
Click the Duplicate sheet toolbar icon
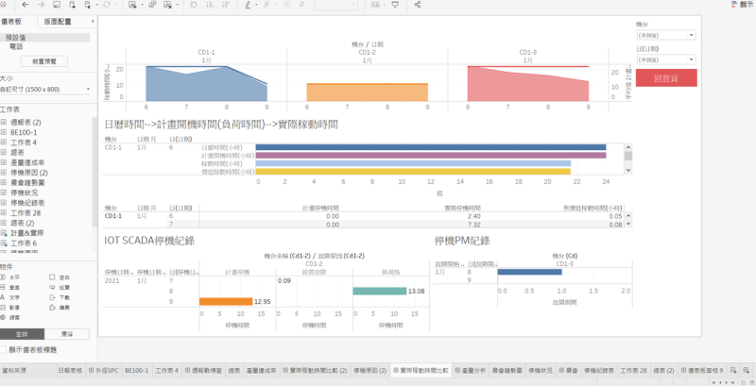pyautogui.click(x=152, y=5)
